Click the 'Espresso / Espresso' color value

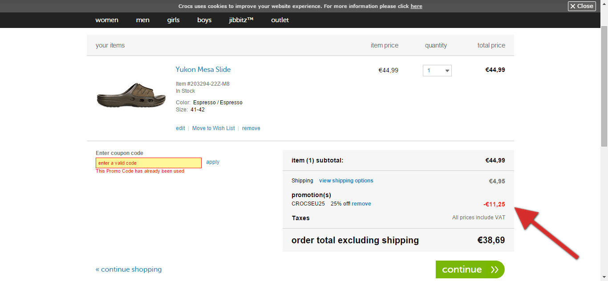(x=218, y=103)
